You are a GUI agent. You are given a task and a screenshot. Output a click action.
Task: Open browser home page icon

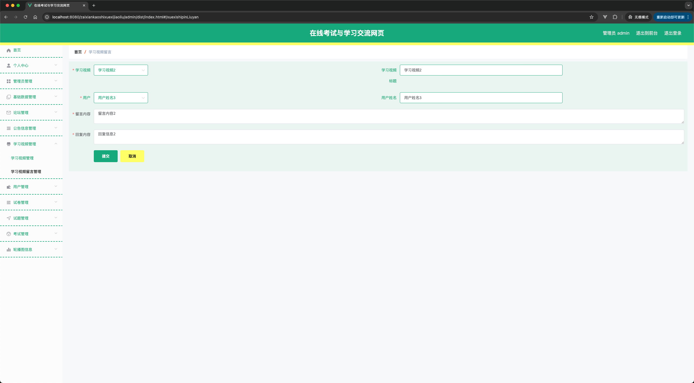(35, 17)
